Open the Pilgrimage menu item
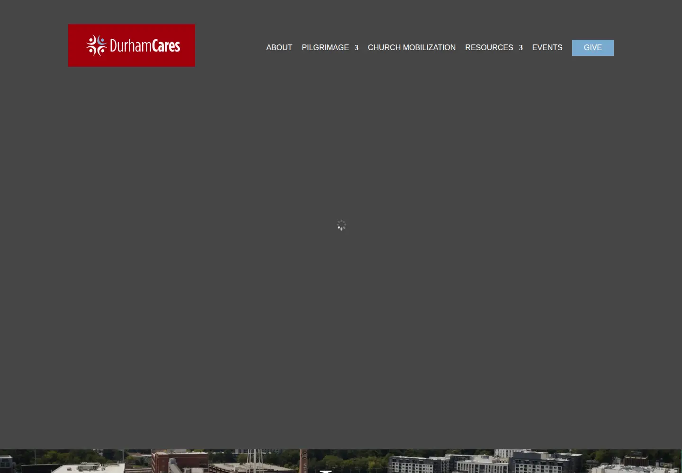682x473 pixels. click(x=325, y=48)
